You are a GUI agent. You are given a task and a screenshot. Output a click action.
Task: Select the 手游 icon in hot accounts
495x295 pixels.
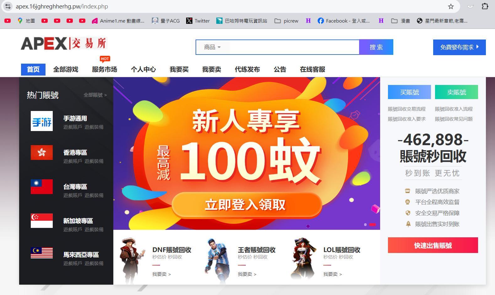42,121
